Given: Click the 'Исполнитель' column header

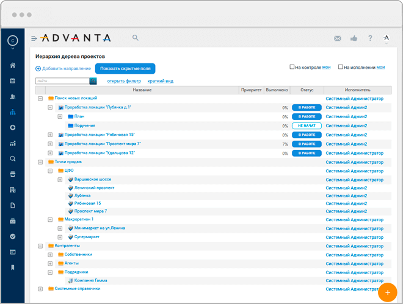Looking at the screenshot, I should click(x=357, y=90).
